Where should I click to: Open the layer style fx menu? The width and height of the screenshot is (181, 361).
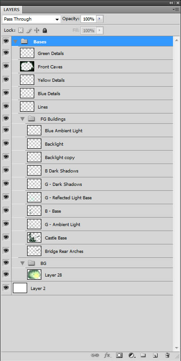tap(107, 355)
